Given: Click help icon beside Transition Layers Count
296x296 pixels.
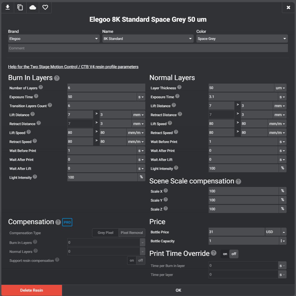Looking at the screenshot, I should (50, 105).
